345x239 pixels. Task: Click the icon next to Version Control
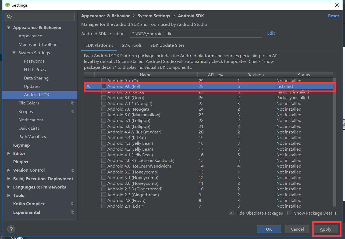72,170
